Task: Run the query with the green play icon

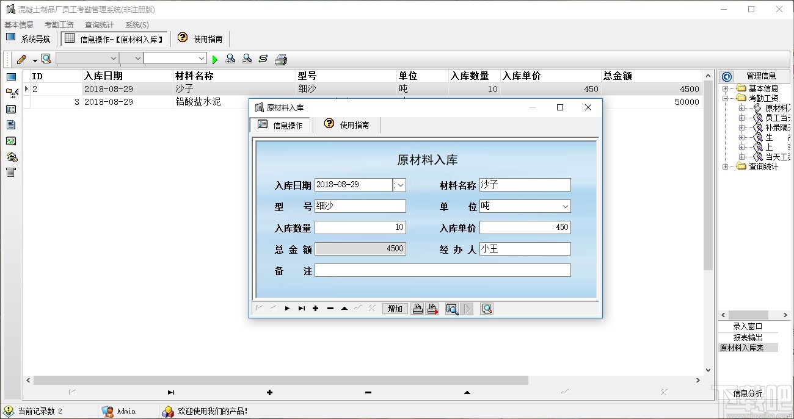Action: click(214, 59)
